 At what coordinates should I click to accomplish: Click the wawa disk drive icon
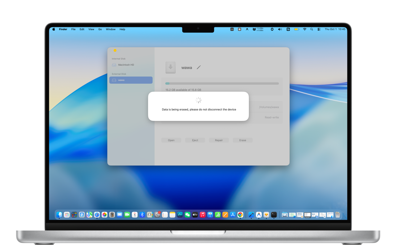coord(170,67)
